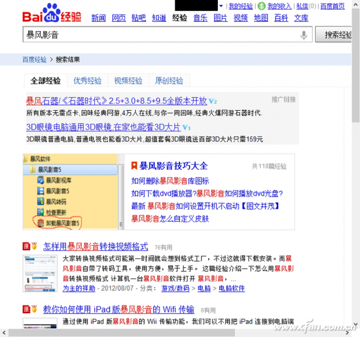Switch to the 新闻 navigation item
The width and height of the screenshot is (360, 337).
point(98,18)
